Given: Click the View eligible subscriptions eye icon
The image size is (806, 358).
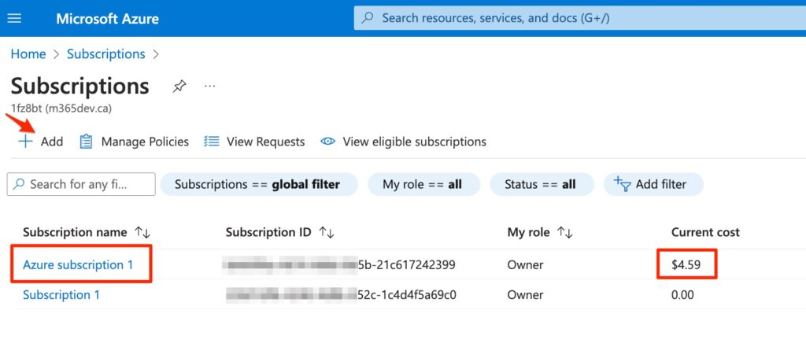Looking at the screenshot, I should click(x=327, y=142).
